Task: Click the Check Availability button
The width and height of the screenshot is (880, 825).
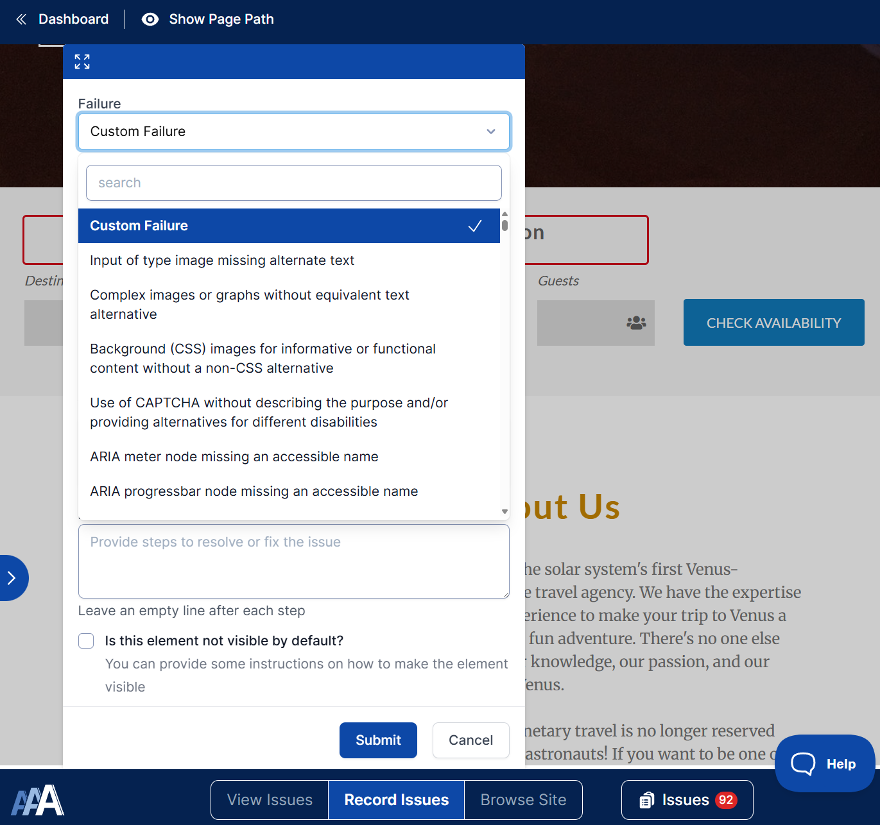Action: tap(773, 323)
